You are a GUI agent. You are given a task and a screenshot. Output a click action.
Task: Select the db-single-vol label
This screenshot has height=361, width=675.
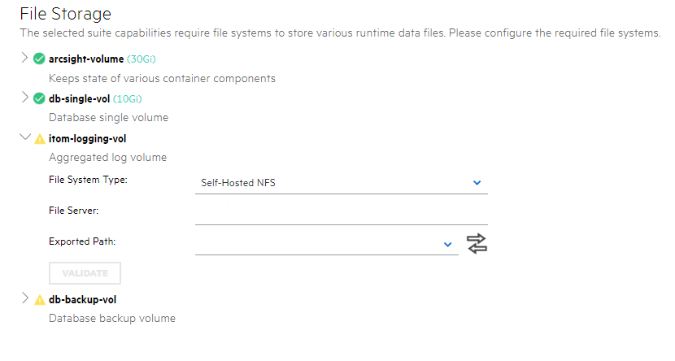pos(79,98)
